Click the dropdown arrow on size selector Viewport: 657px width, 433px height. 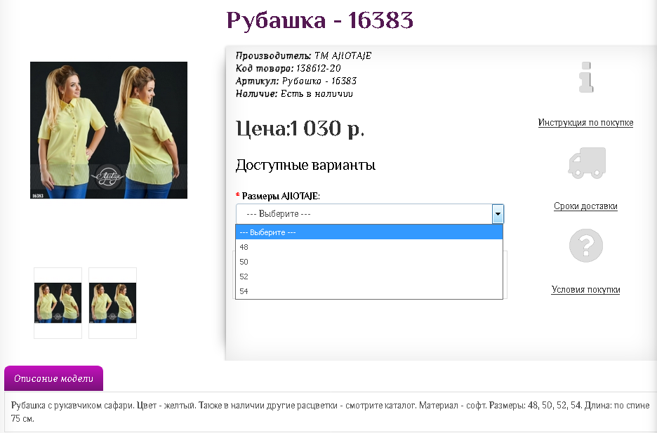point(498,213)
